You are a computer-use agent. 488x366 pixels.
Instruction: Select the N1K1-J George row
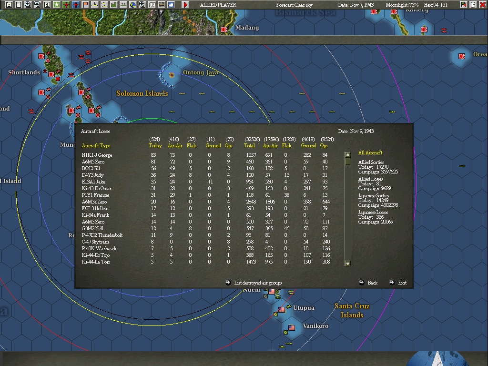(206, 155)
